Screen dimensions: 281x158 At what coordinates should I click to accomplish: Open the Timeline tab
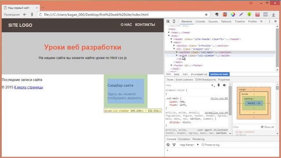coord(240,22)
